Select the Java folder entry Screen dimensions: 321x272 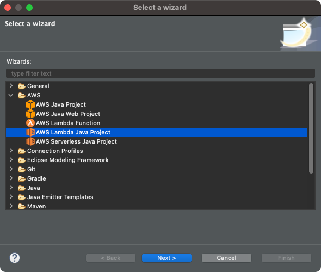tap(33, 188)
